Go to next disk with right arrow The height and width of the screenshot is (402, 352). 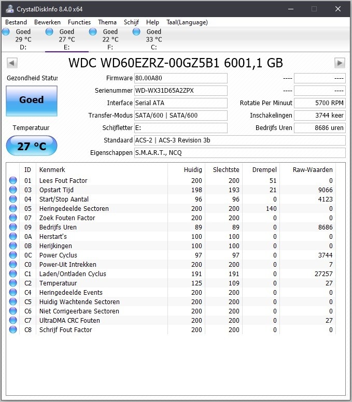[x=340, y=63]
